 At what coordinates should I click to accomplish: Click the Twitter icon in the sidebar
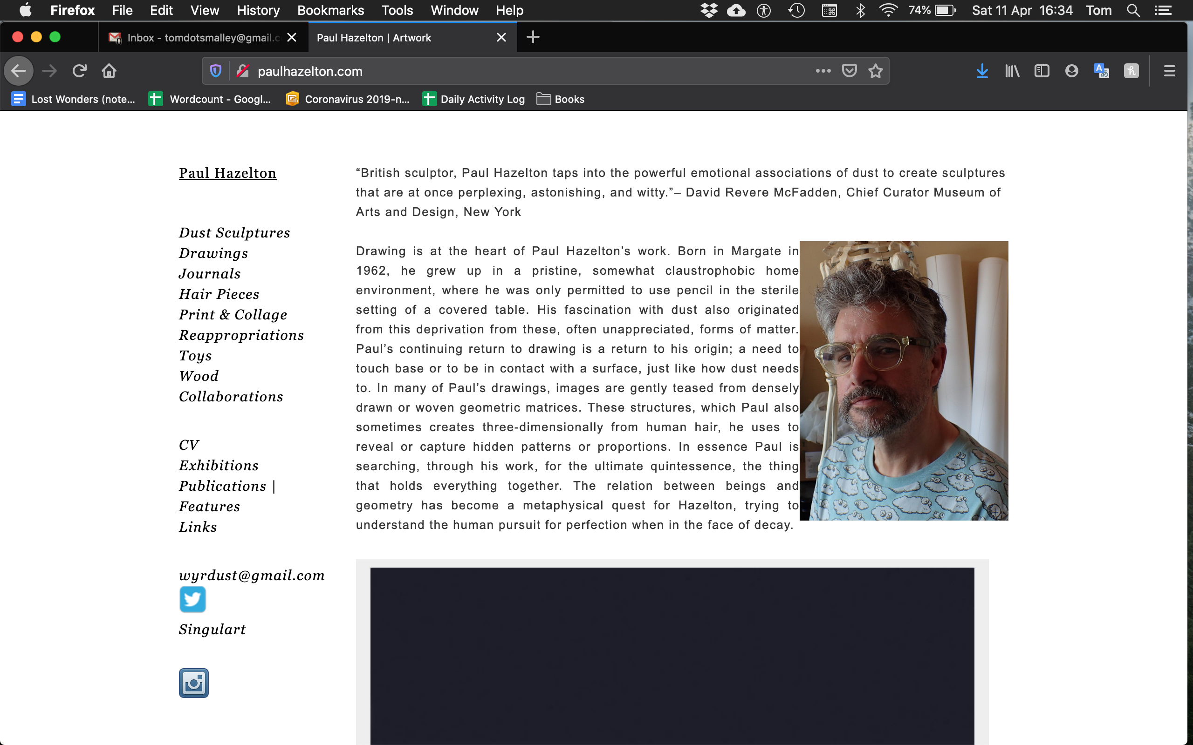[192, 599]
